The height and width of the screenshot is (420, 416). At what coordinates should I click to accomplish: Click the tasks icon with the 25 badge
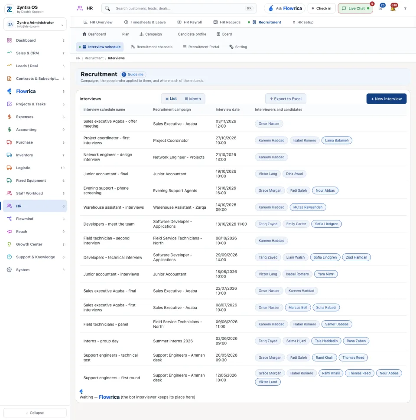[381, 8]
